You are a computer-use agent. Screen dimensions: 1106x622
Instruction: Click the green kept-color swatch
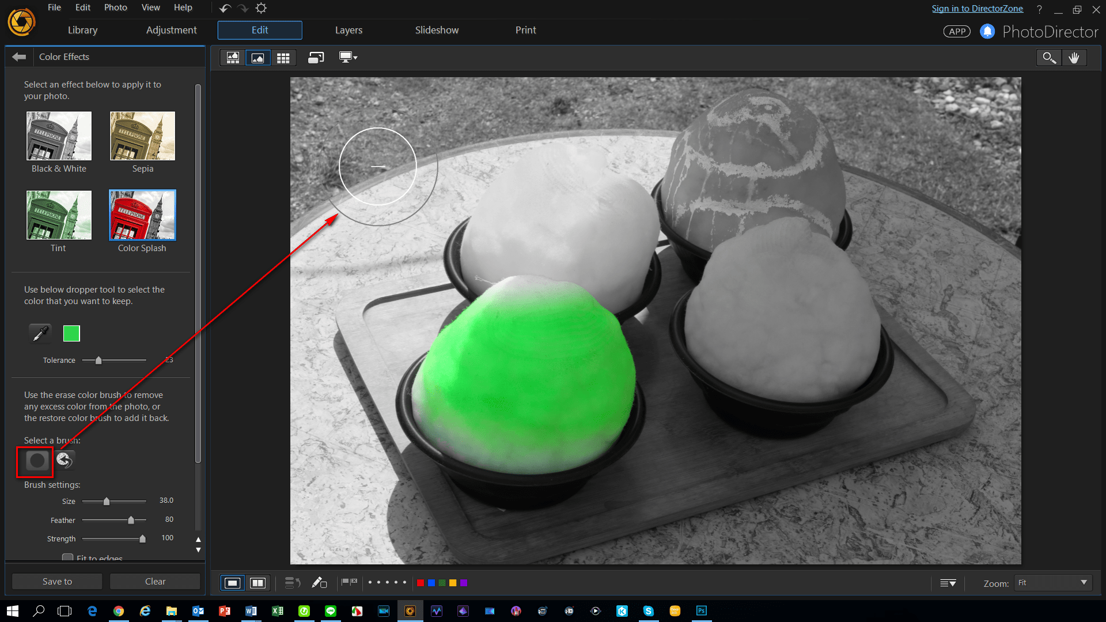coord(71,333)
